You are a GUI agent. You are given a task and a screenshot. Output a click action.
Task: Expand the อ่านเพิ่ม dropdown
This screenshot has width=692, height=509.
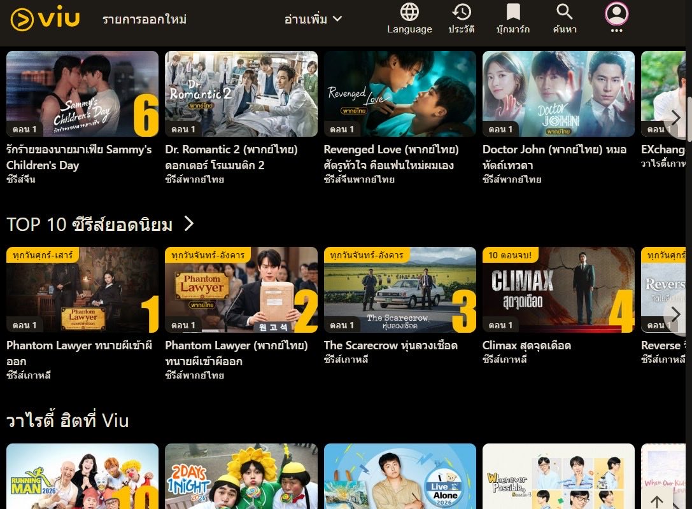pyautogui.click(x=313, y=19)
